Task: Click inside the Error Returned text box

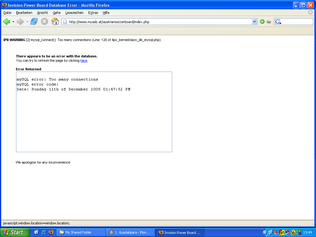Action: (x=94, y=112)
